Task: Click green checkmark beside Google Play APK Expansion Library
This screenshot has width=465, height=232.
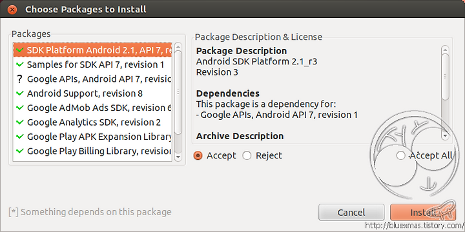Action: [x=20, y=137]
